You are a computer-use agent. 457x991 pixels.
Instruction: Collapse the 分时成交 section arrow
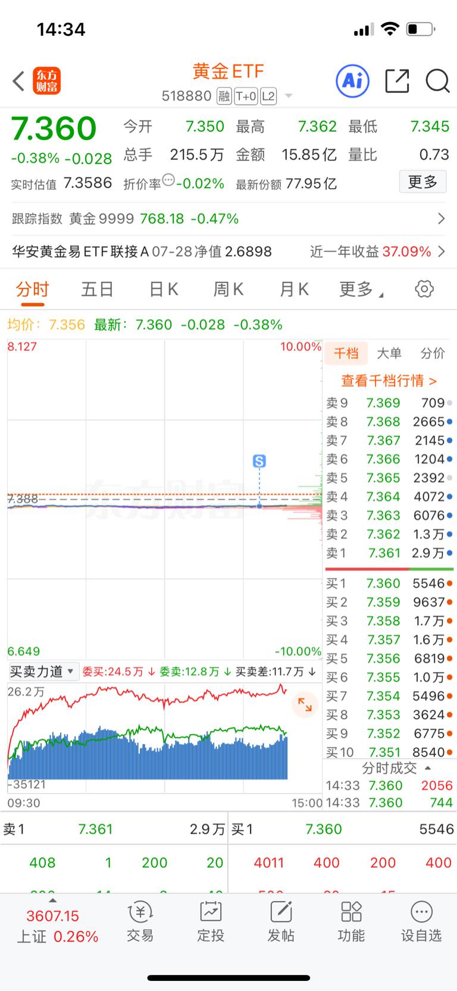pos(427,768)
